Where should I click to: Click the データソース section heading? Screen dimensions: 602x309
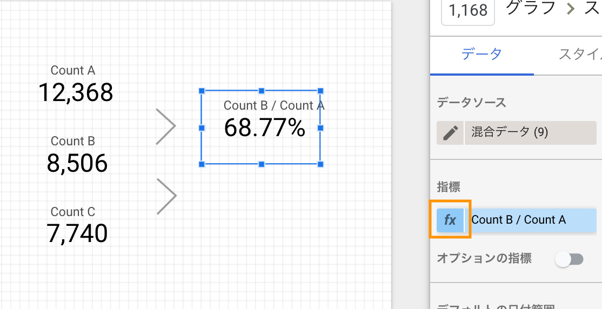click(x=471, y=103)
